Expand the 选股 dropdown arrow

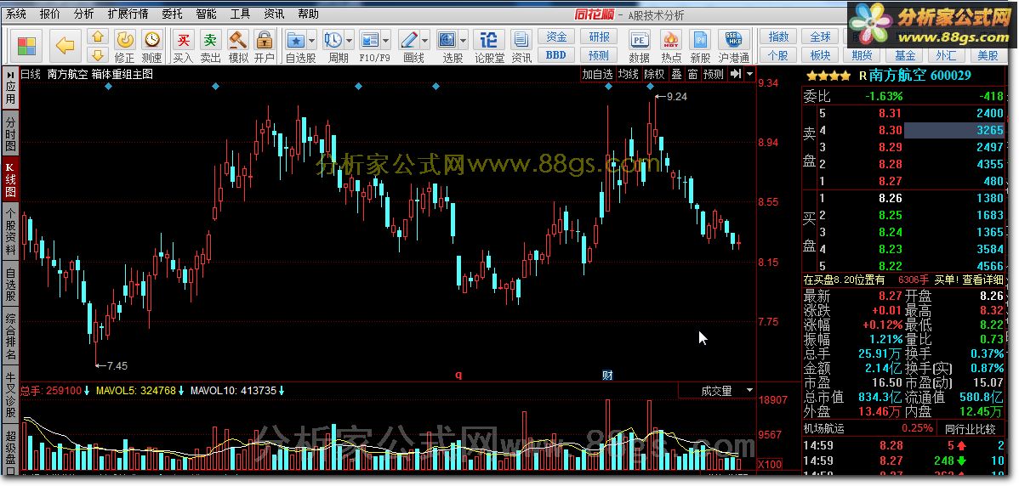click(x=464, y=41)
